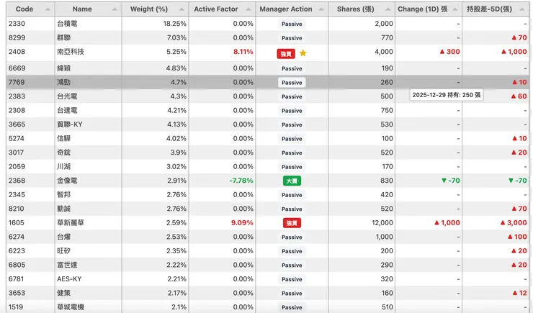Click the sort icon in Code column header
The image size is (533, 313).
(48, 9)
